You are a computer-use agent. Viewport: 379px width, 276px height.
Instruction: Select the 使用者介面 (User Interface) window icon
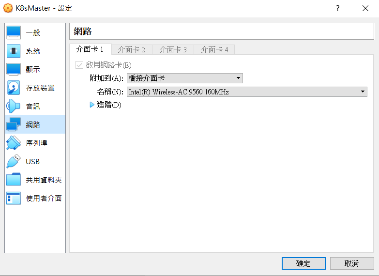(14, 198)
